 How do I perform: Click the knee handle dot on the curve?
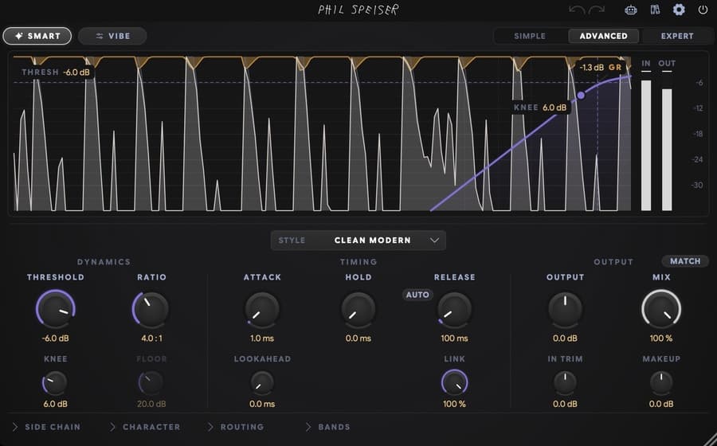click(581, 96)
